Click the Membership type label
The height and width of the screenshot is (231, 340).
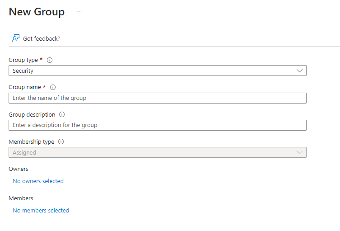[x=31, y=141]
